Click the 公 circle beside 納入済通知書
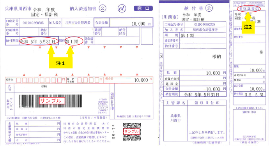This screenshot has width=269, height=147. pos(103,8)
